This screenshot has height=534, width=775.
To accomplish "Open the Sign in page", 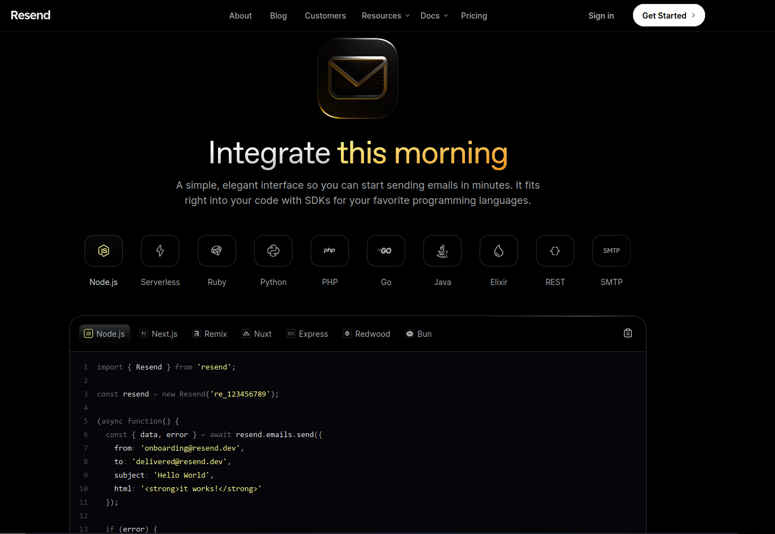I will tap(601, 15).
